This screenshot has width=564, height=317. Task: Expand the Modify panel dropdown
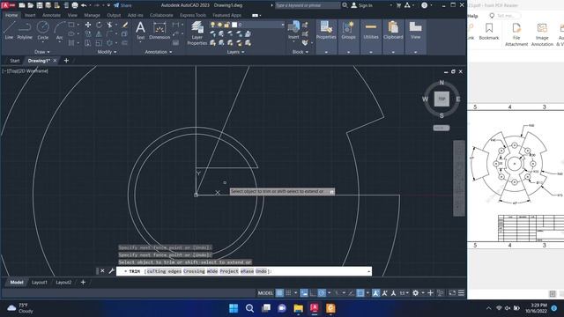[107, 52]
